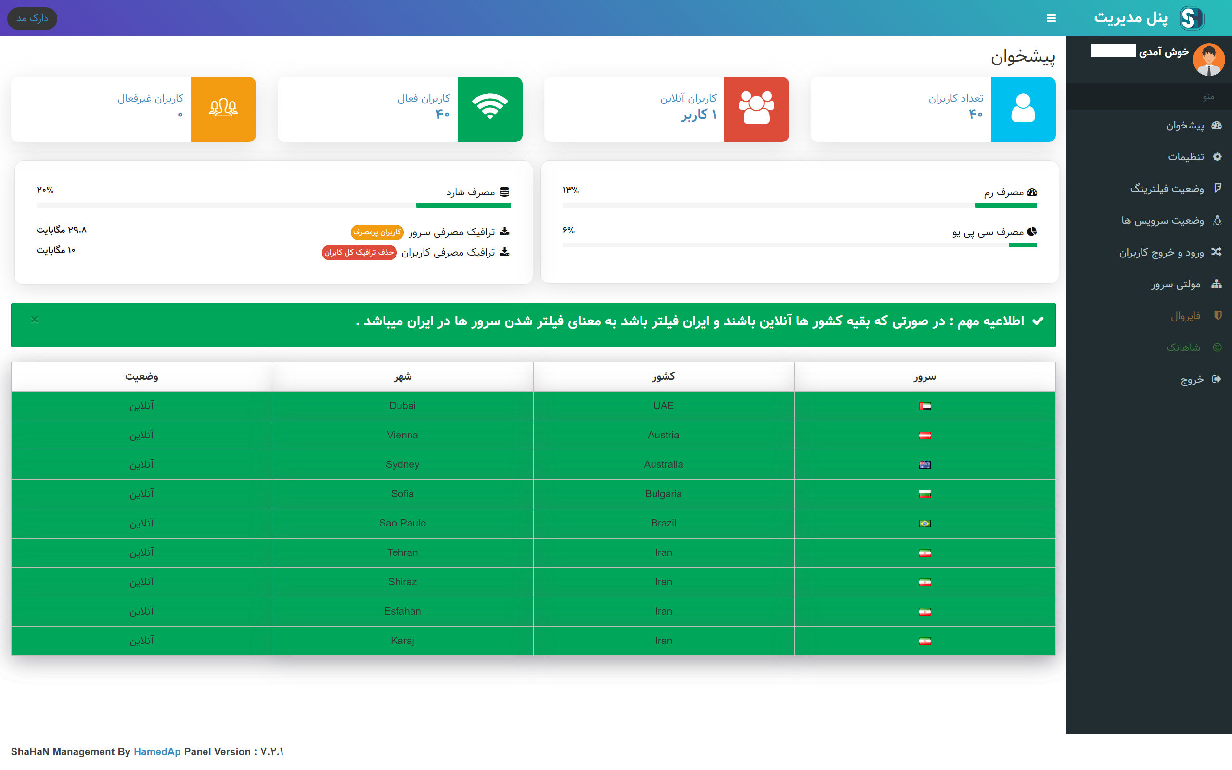Click red delete all users traffic button

359,253
